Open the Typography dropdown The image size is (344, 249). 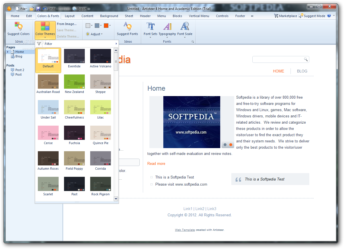[167, 30]
